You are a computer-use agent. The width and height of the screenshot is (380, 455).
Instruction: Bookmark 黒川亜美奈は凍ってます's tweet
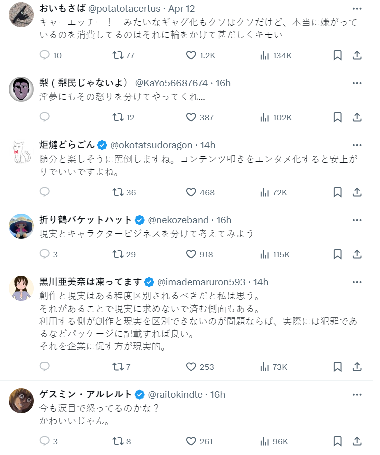(x=338, y=367)
